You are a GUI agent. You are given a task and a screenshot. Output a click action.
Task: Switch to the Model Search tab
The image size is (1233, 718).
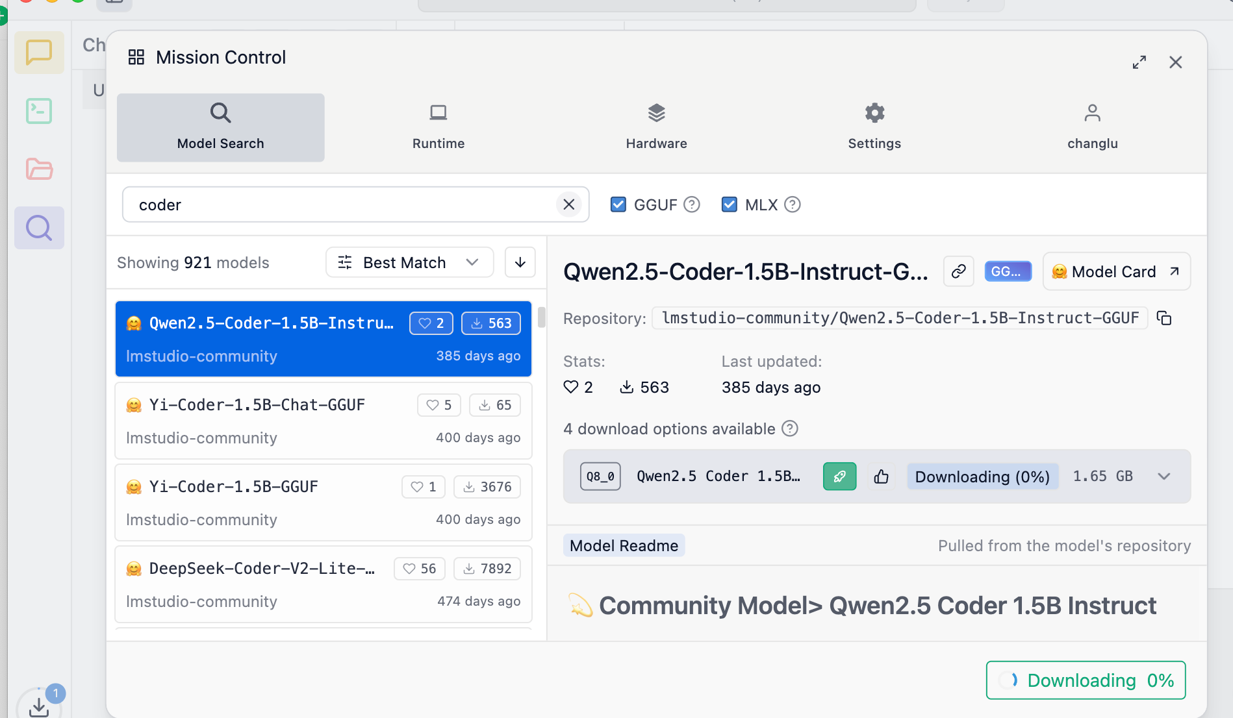[x=221, y=127]
